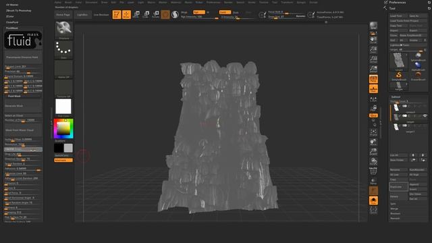
Task: Open the Zplugin menu
Action: tap(301, 2)
